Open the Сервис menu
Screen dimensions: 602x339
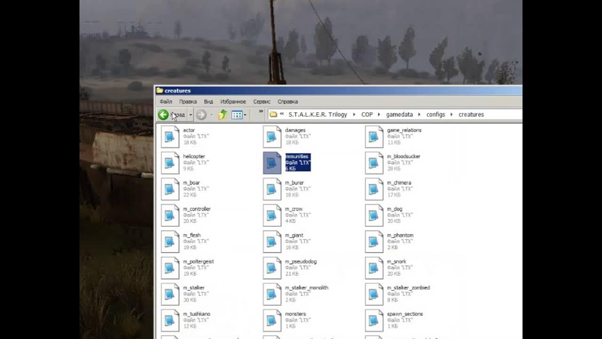[x=261, y=101]
